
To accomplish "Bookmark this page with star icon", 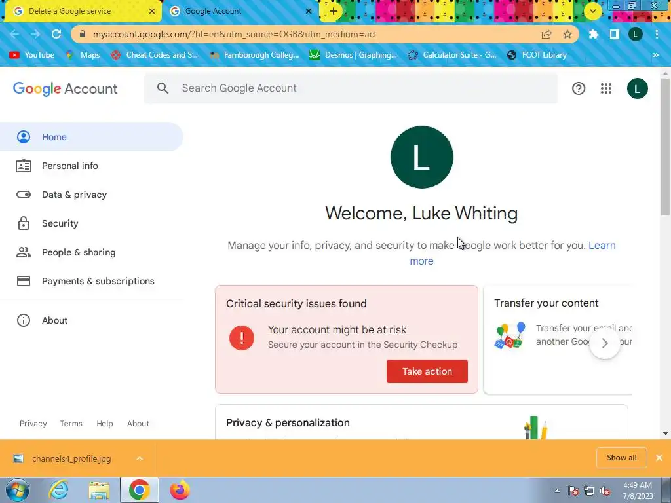I will click(567, 35).
